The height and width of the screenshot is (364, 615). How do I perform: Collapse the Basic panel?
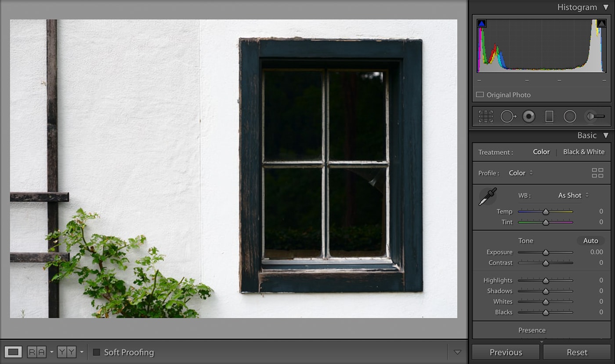(606, 135)
